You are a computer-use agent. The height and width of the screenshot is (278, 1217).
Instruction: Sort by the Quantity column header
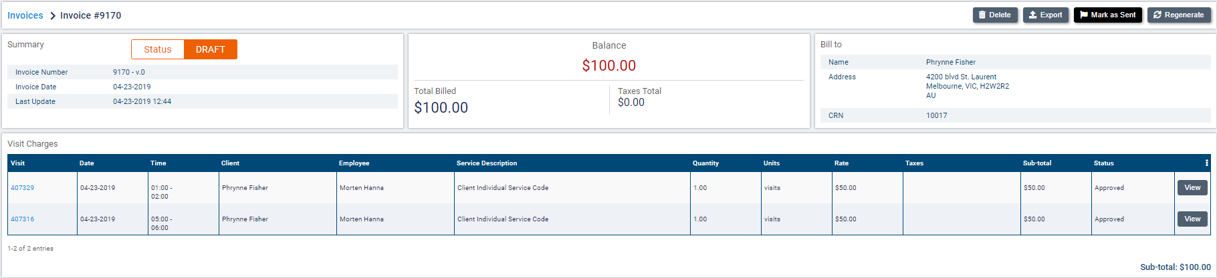pyautogui.click(x=705, y=163)
